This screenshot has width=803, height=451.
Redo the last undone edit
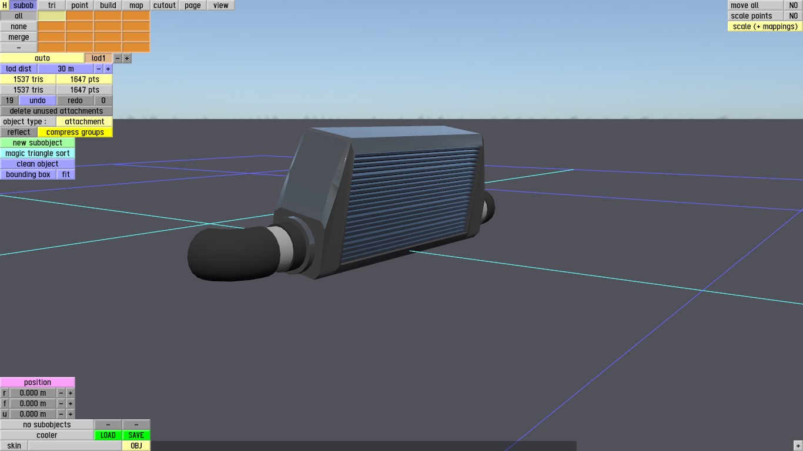coord(75,100)
